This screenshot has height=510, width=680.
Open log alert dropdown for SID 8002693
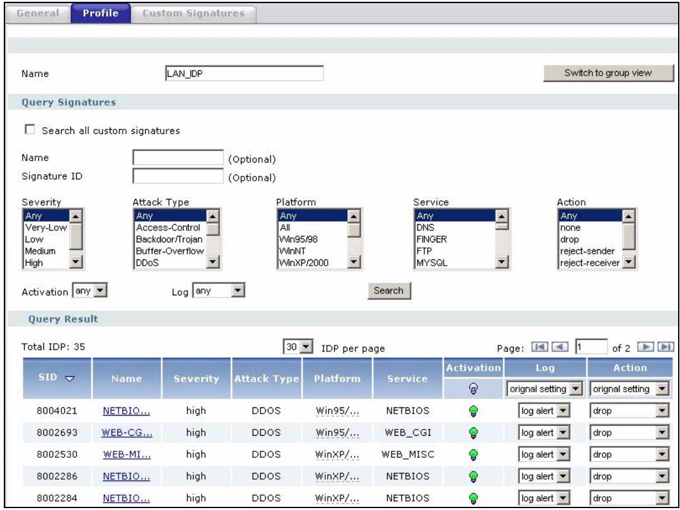pos(544,433)
